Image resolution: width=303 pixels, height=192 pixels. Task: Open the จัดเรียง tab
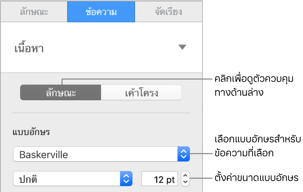168,12
